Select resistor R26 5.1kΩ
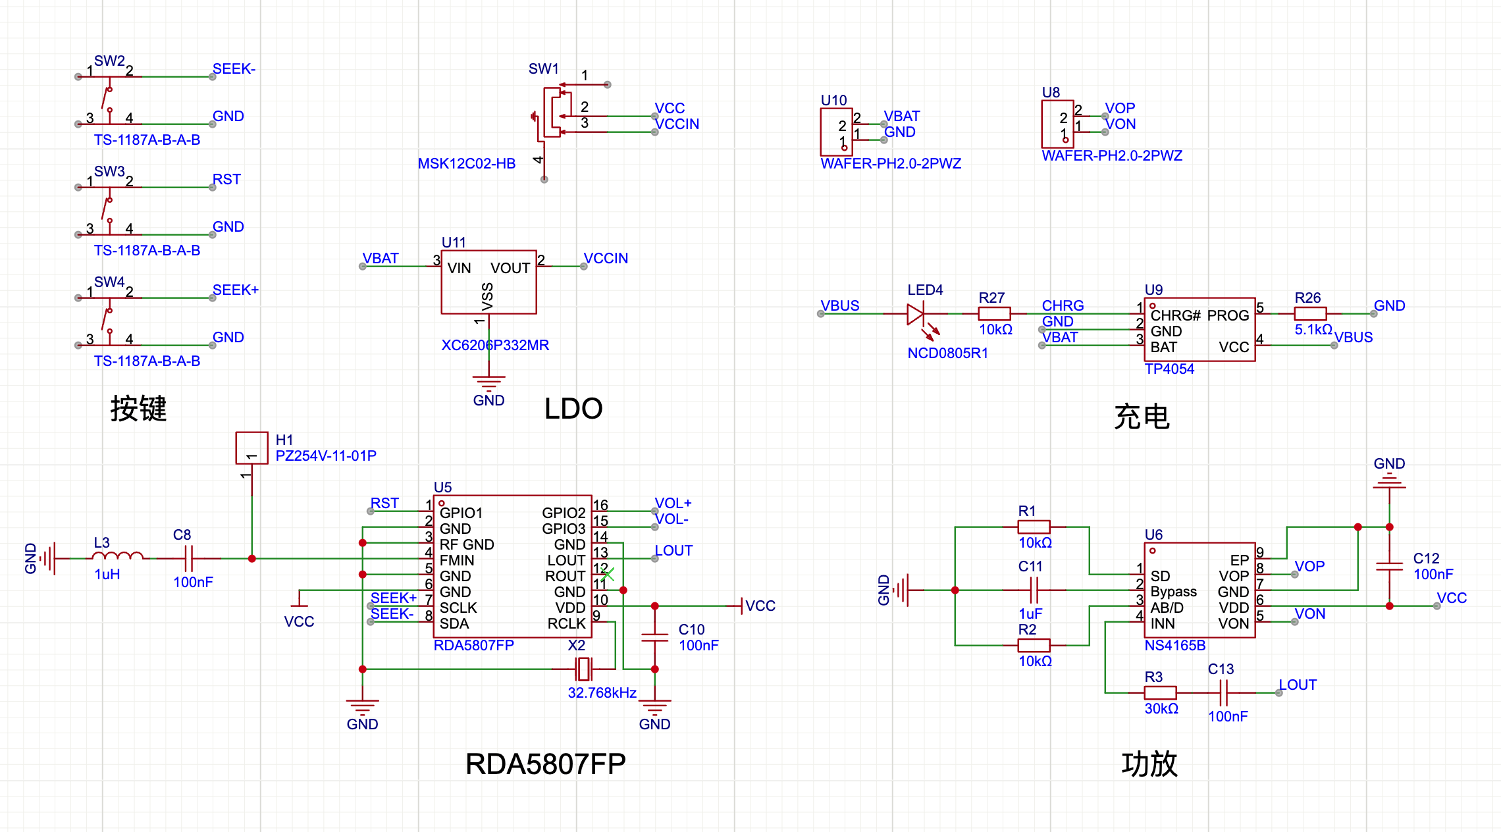 coord(1311,314)
